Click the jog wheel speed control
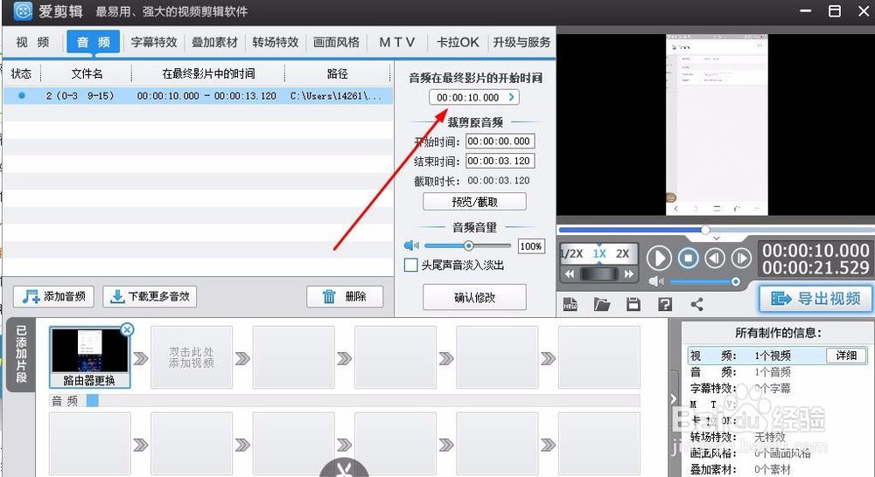 click(x=599, y=274)
